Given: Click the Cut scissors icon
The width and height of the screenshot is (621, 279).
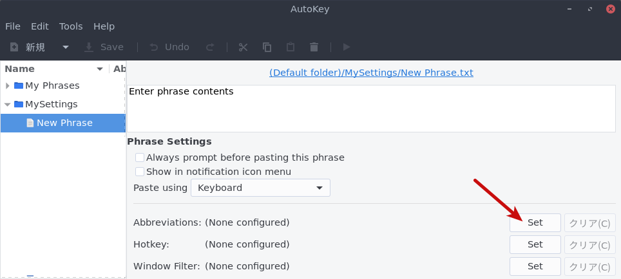Looking at the screenshot, I should point(243,47).
